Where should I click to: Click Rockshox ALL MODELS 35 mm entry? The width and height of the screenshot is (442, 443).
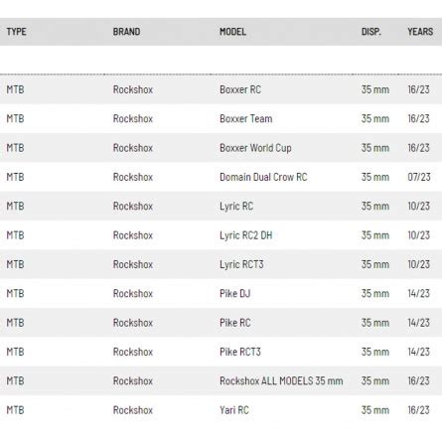click(x=281, y=381)
